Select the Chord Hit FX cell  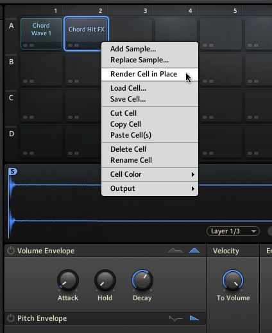point(87,33)
